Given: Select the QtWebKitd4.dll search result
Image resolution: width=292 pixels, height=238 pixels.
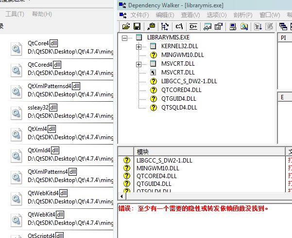Looking at the screenshot, I should [x=62, y=198].
